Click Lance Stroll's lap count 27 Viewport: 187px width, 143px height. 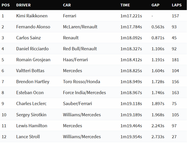coord(174,137)
